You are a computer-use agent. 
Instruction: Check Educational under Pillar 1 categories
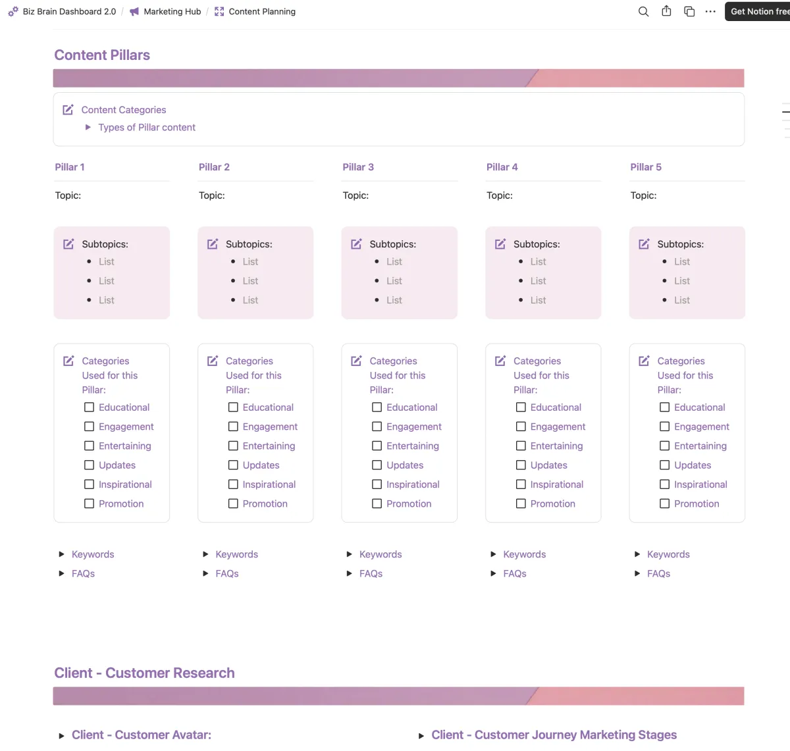pyautogui.click(x=89, y=407)
